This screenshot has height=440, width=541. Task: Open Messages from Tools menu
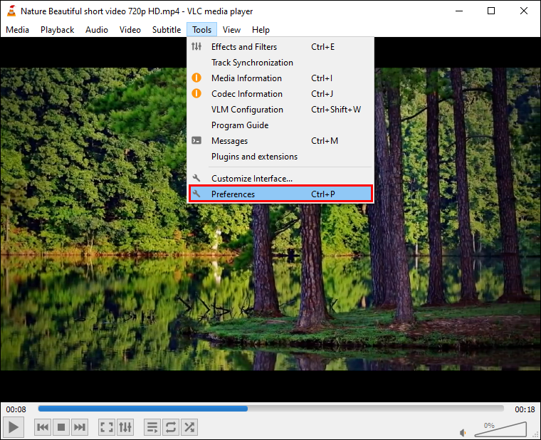click(x=280, y=141)
